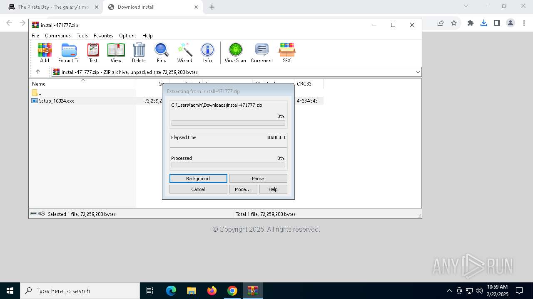Switch to Chrome on taskbar
533x299 pixels.
pos(232,291)
